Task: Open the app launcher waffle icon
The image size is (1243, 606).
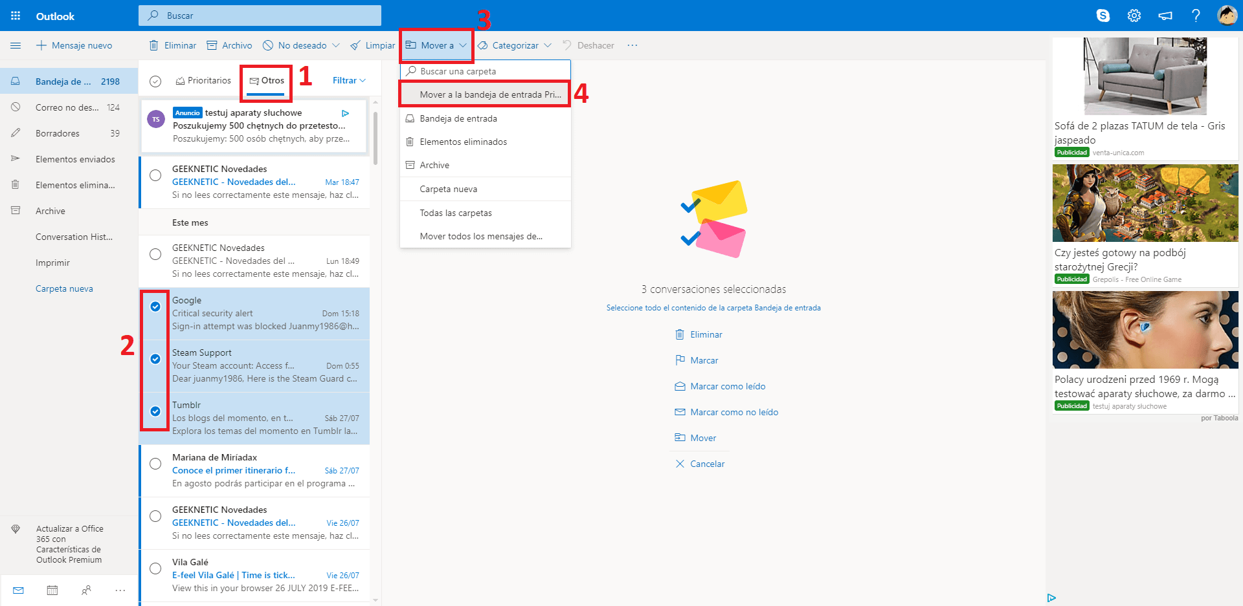Action: (x=16, y=16)
